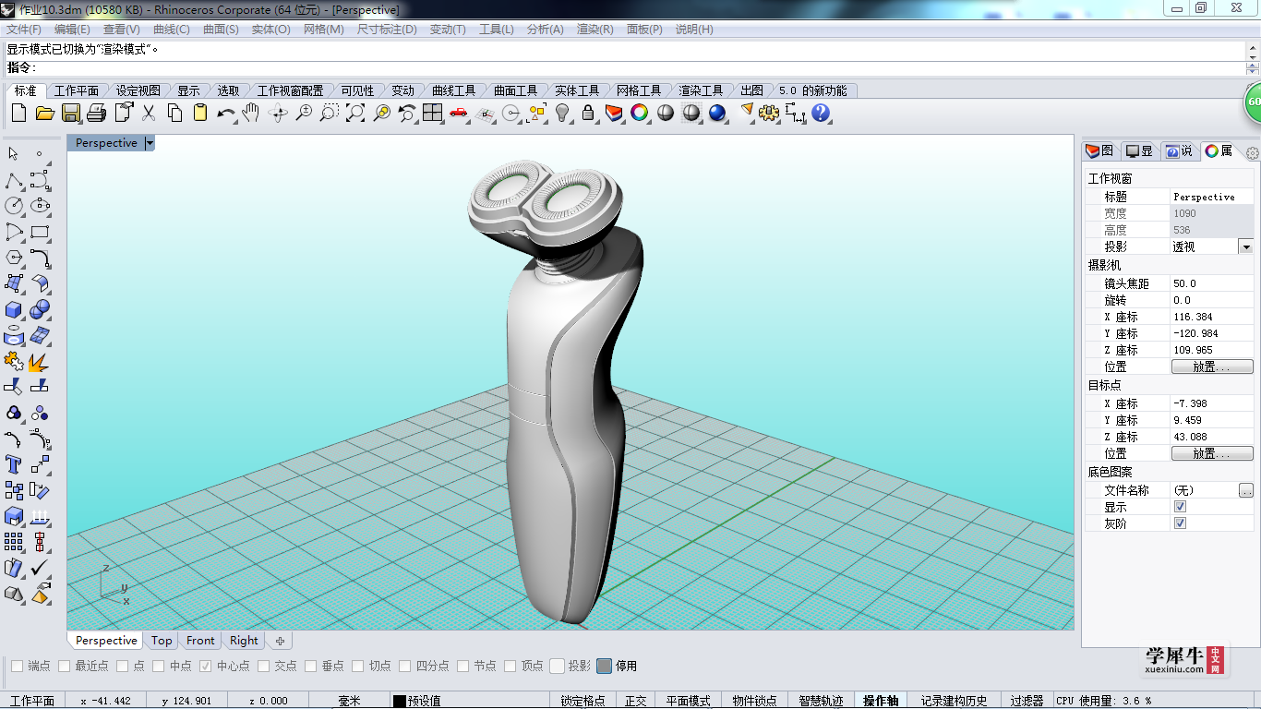Uncheck the 显示 checkbox in the properties panel

1180,507
